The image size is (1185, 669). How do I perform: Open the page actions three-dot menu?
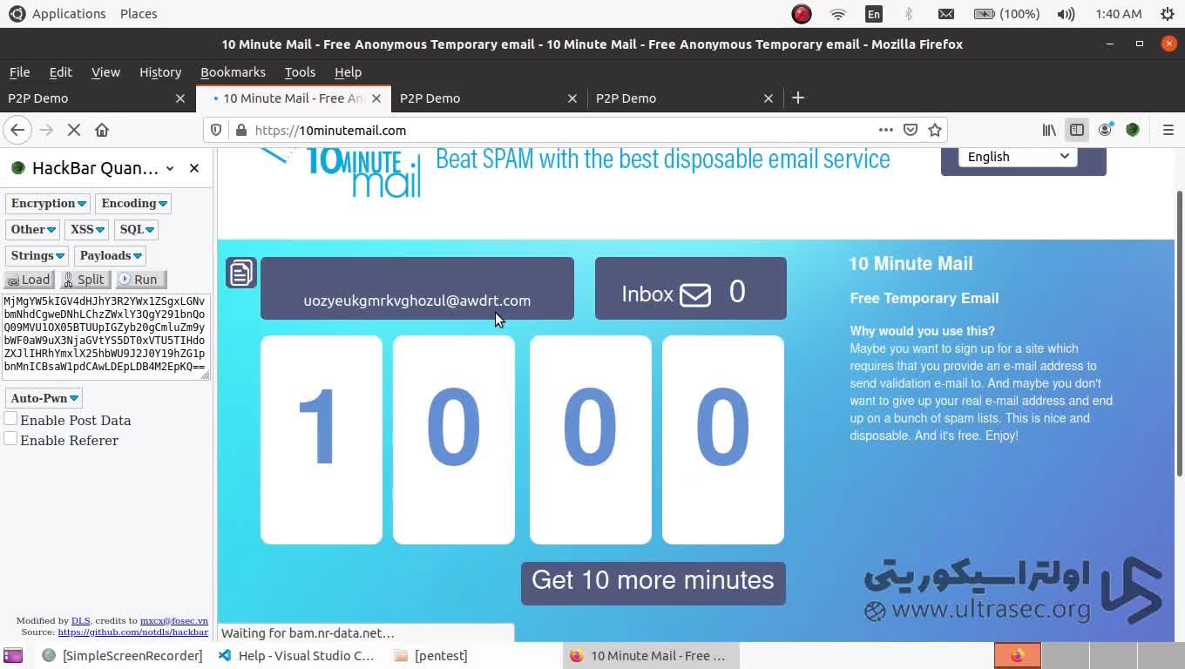click(x=886, y=130)
